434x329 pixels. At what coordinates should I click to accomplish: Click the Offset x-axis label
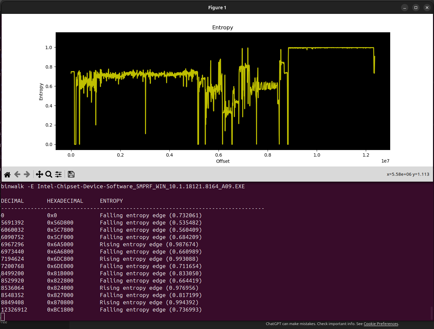point(223,161)
